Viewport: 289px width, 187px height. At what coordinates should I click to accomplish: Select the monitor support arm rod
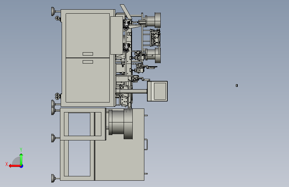tap(133, 91)
